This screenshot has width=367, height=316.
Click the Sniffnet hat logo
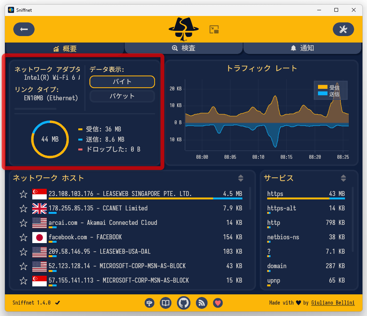184,29
